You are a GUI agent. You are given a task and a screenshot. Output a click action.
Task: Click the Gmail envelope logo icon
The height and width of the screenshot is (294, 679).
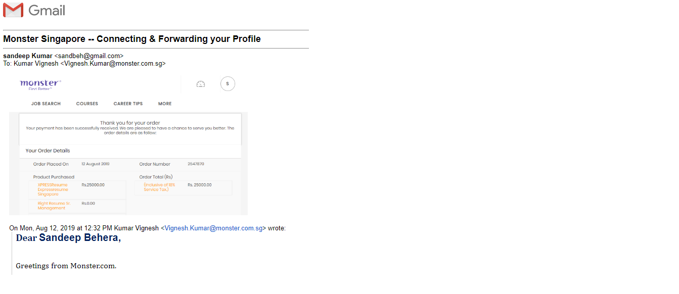pos(13,10)
